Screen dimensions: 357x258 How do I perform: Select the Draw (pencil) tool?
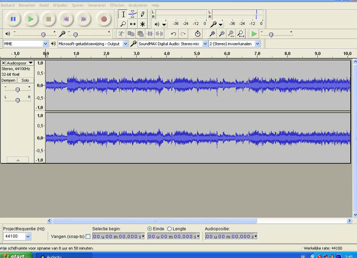coord(142,14)
